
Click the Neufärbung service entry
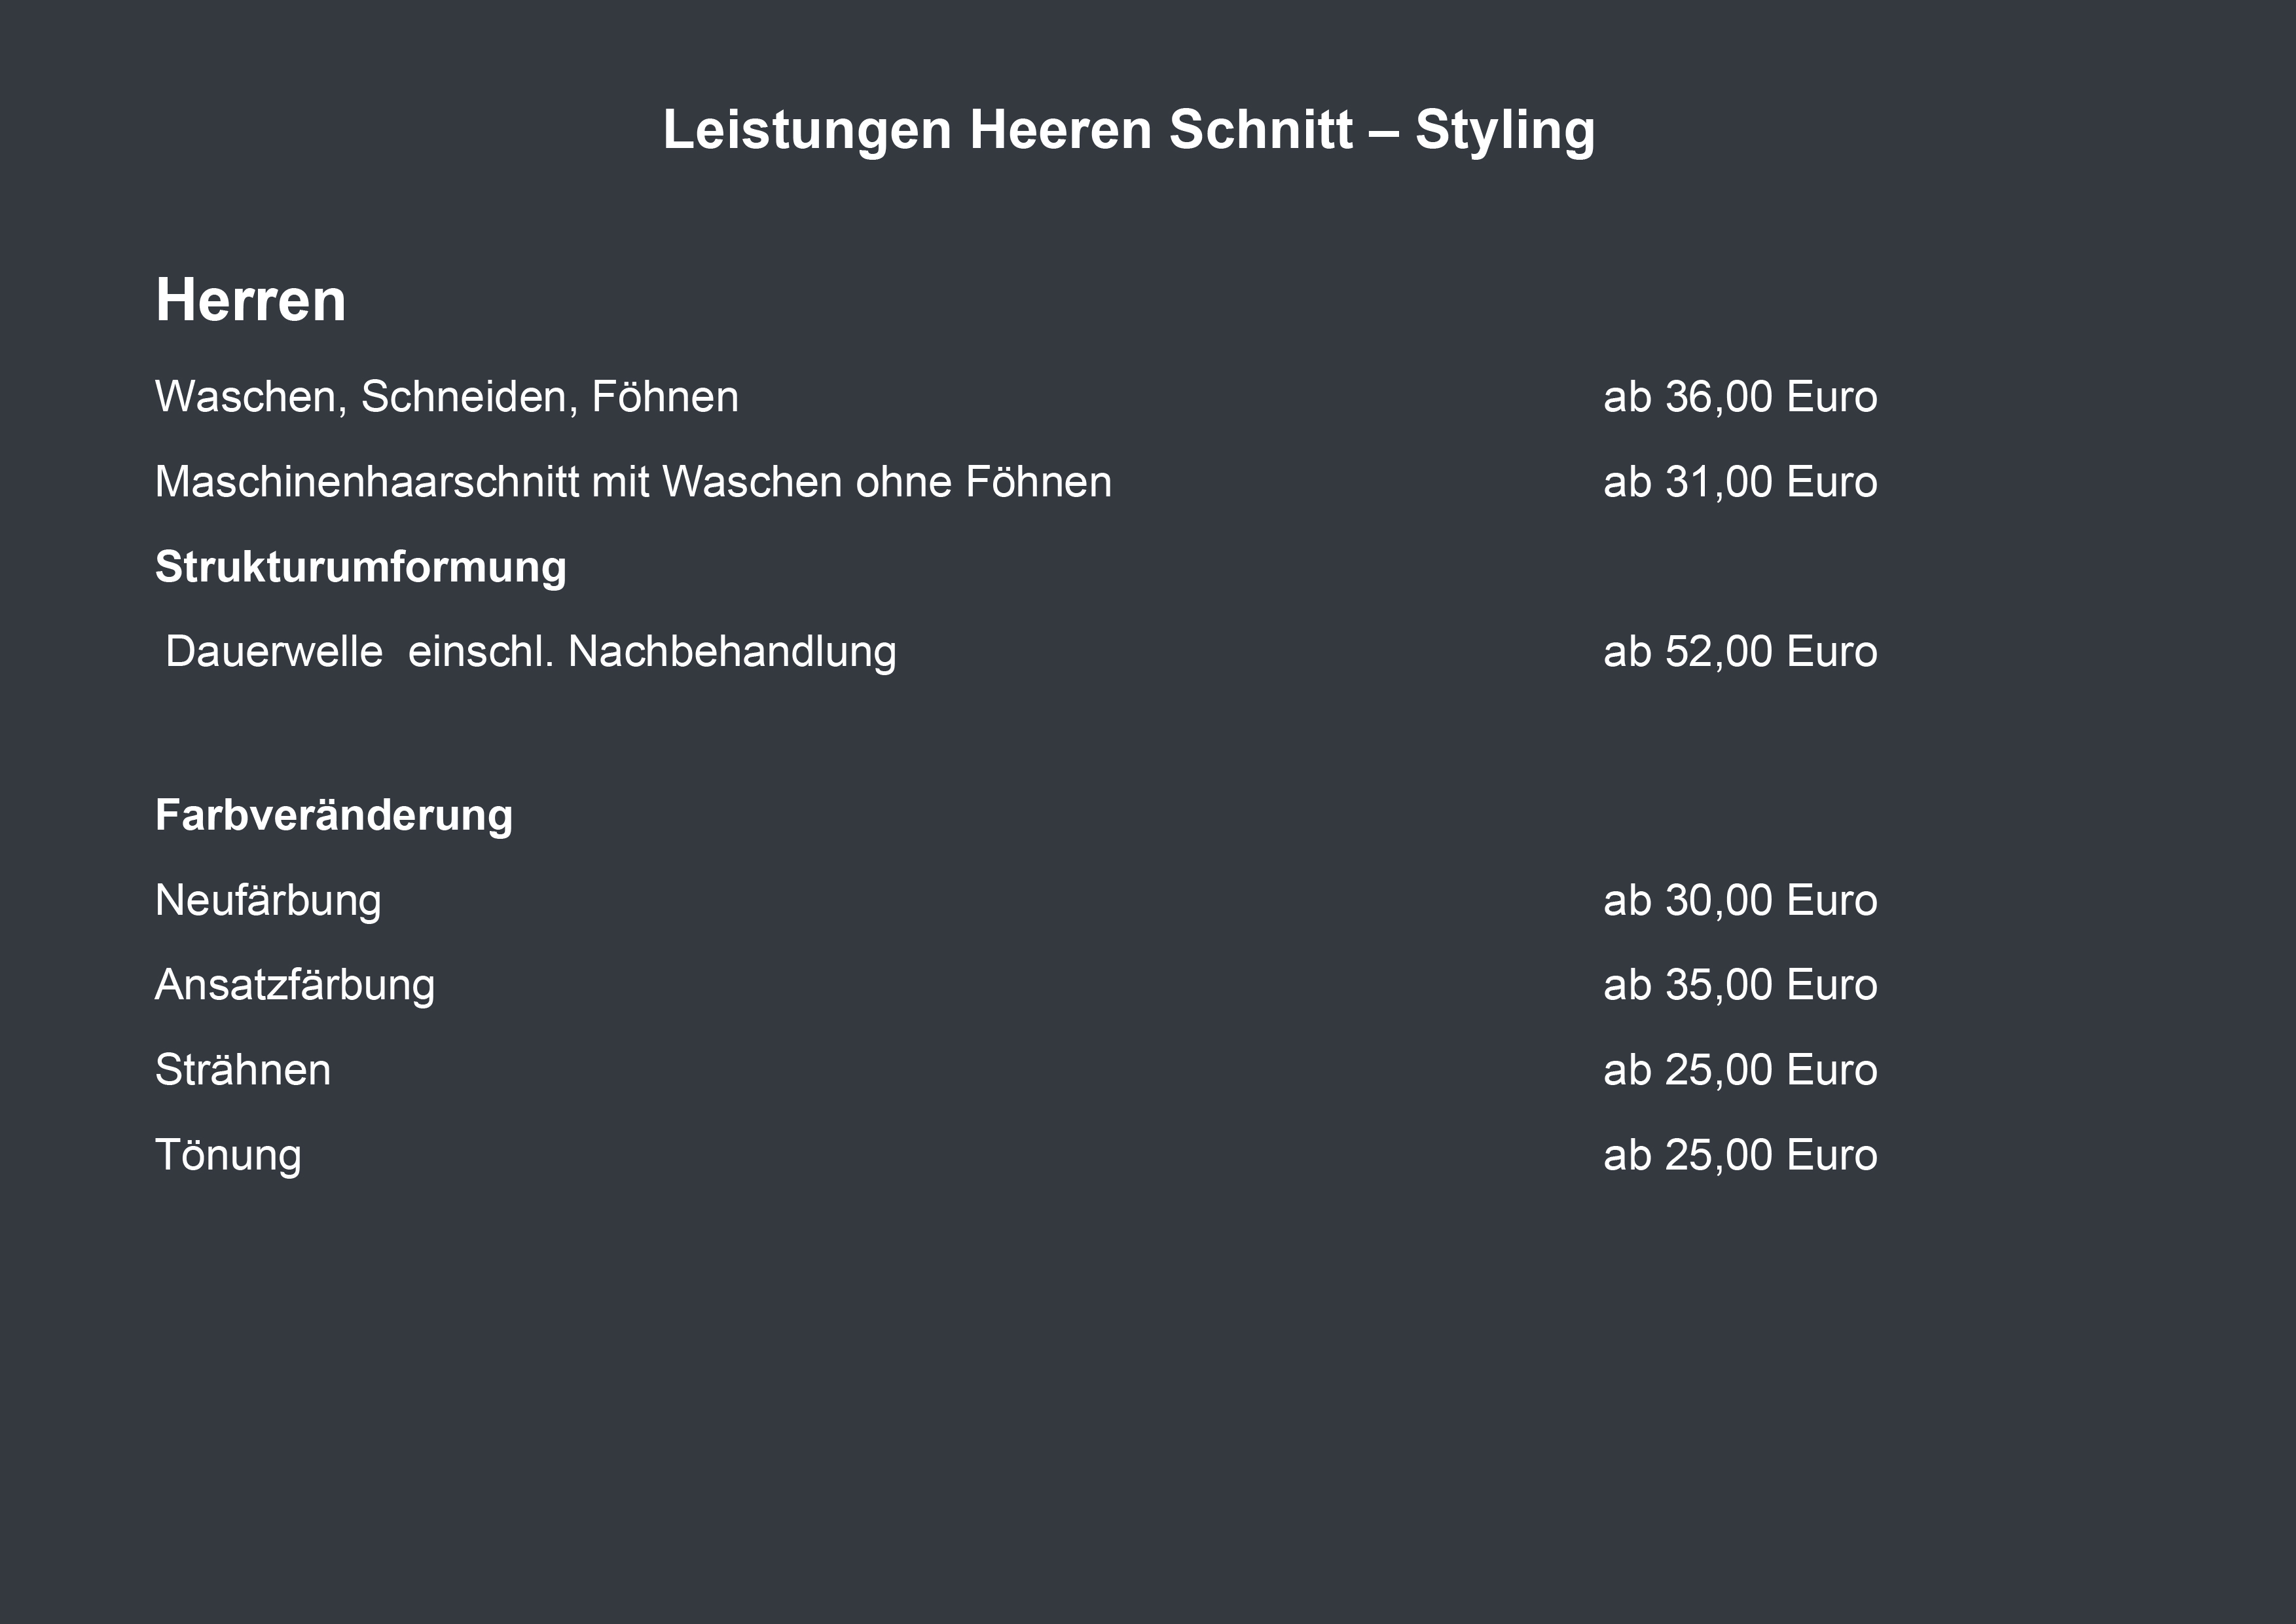[268, 901]
